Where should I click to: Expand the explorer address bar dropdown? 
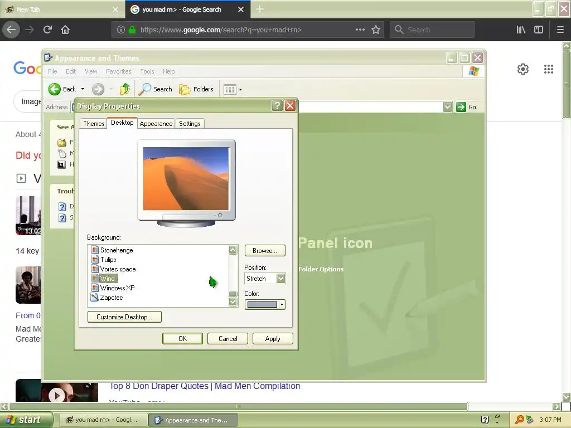448,107
